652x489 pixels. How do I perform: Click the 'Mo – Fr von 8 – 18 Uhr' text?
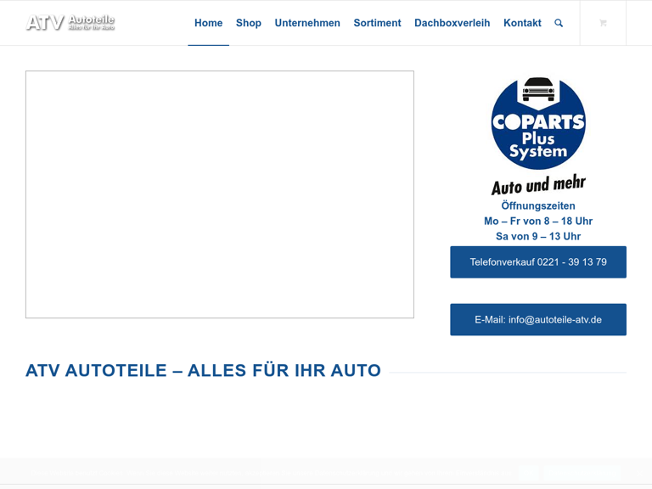[538, 222]
